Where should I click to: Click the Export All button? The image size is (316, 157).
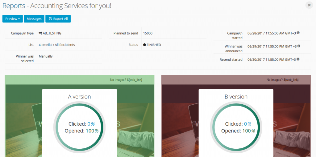tap(58, 19)
